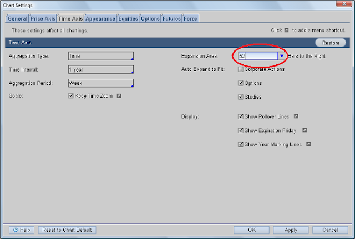355x239 pixels.
Task: Open the Appearance tab
Action: click(100, 18)
